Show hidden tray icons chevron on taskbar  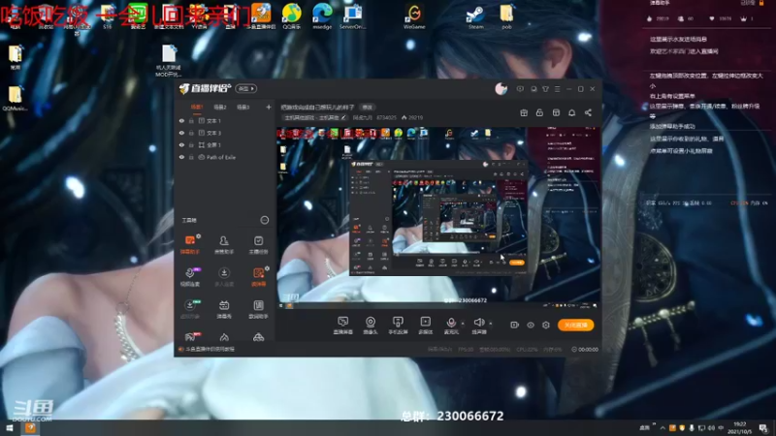(663, 427)
